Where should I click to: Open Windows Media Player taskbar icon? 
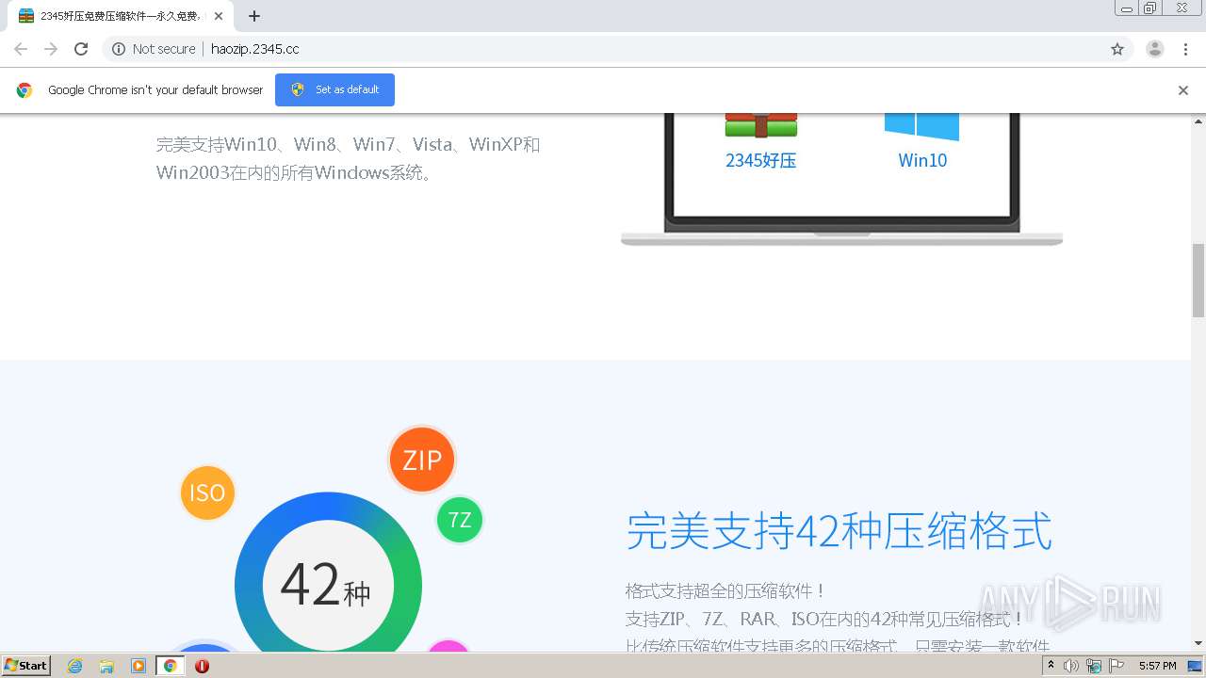tap(139, 666)
